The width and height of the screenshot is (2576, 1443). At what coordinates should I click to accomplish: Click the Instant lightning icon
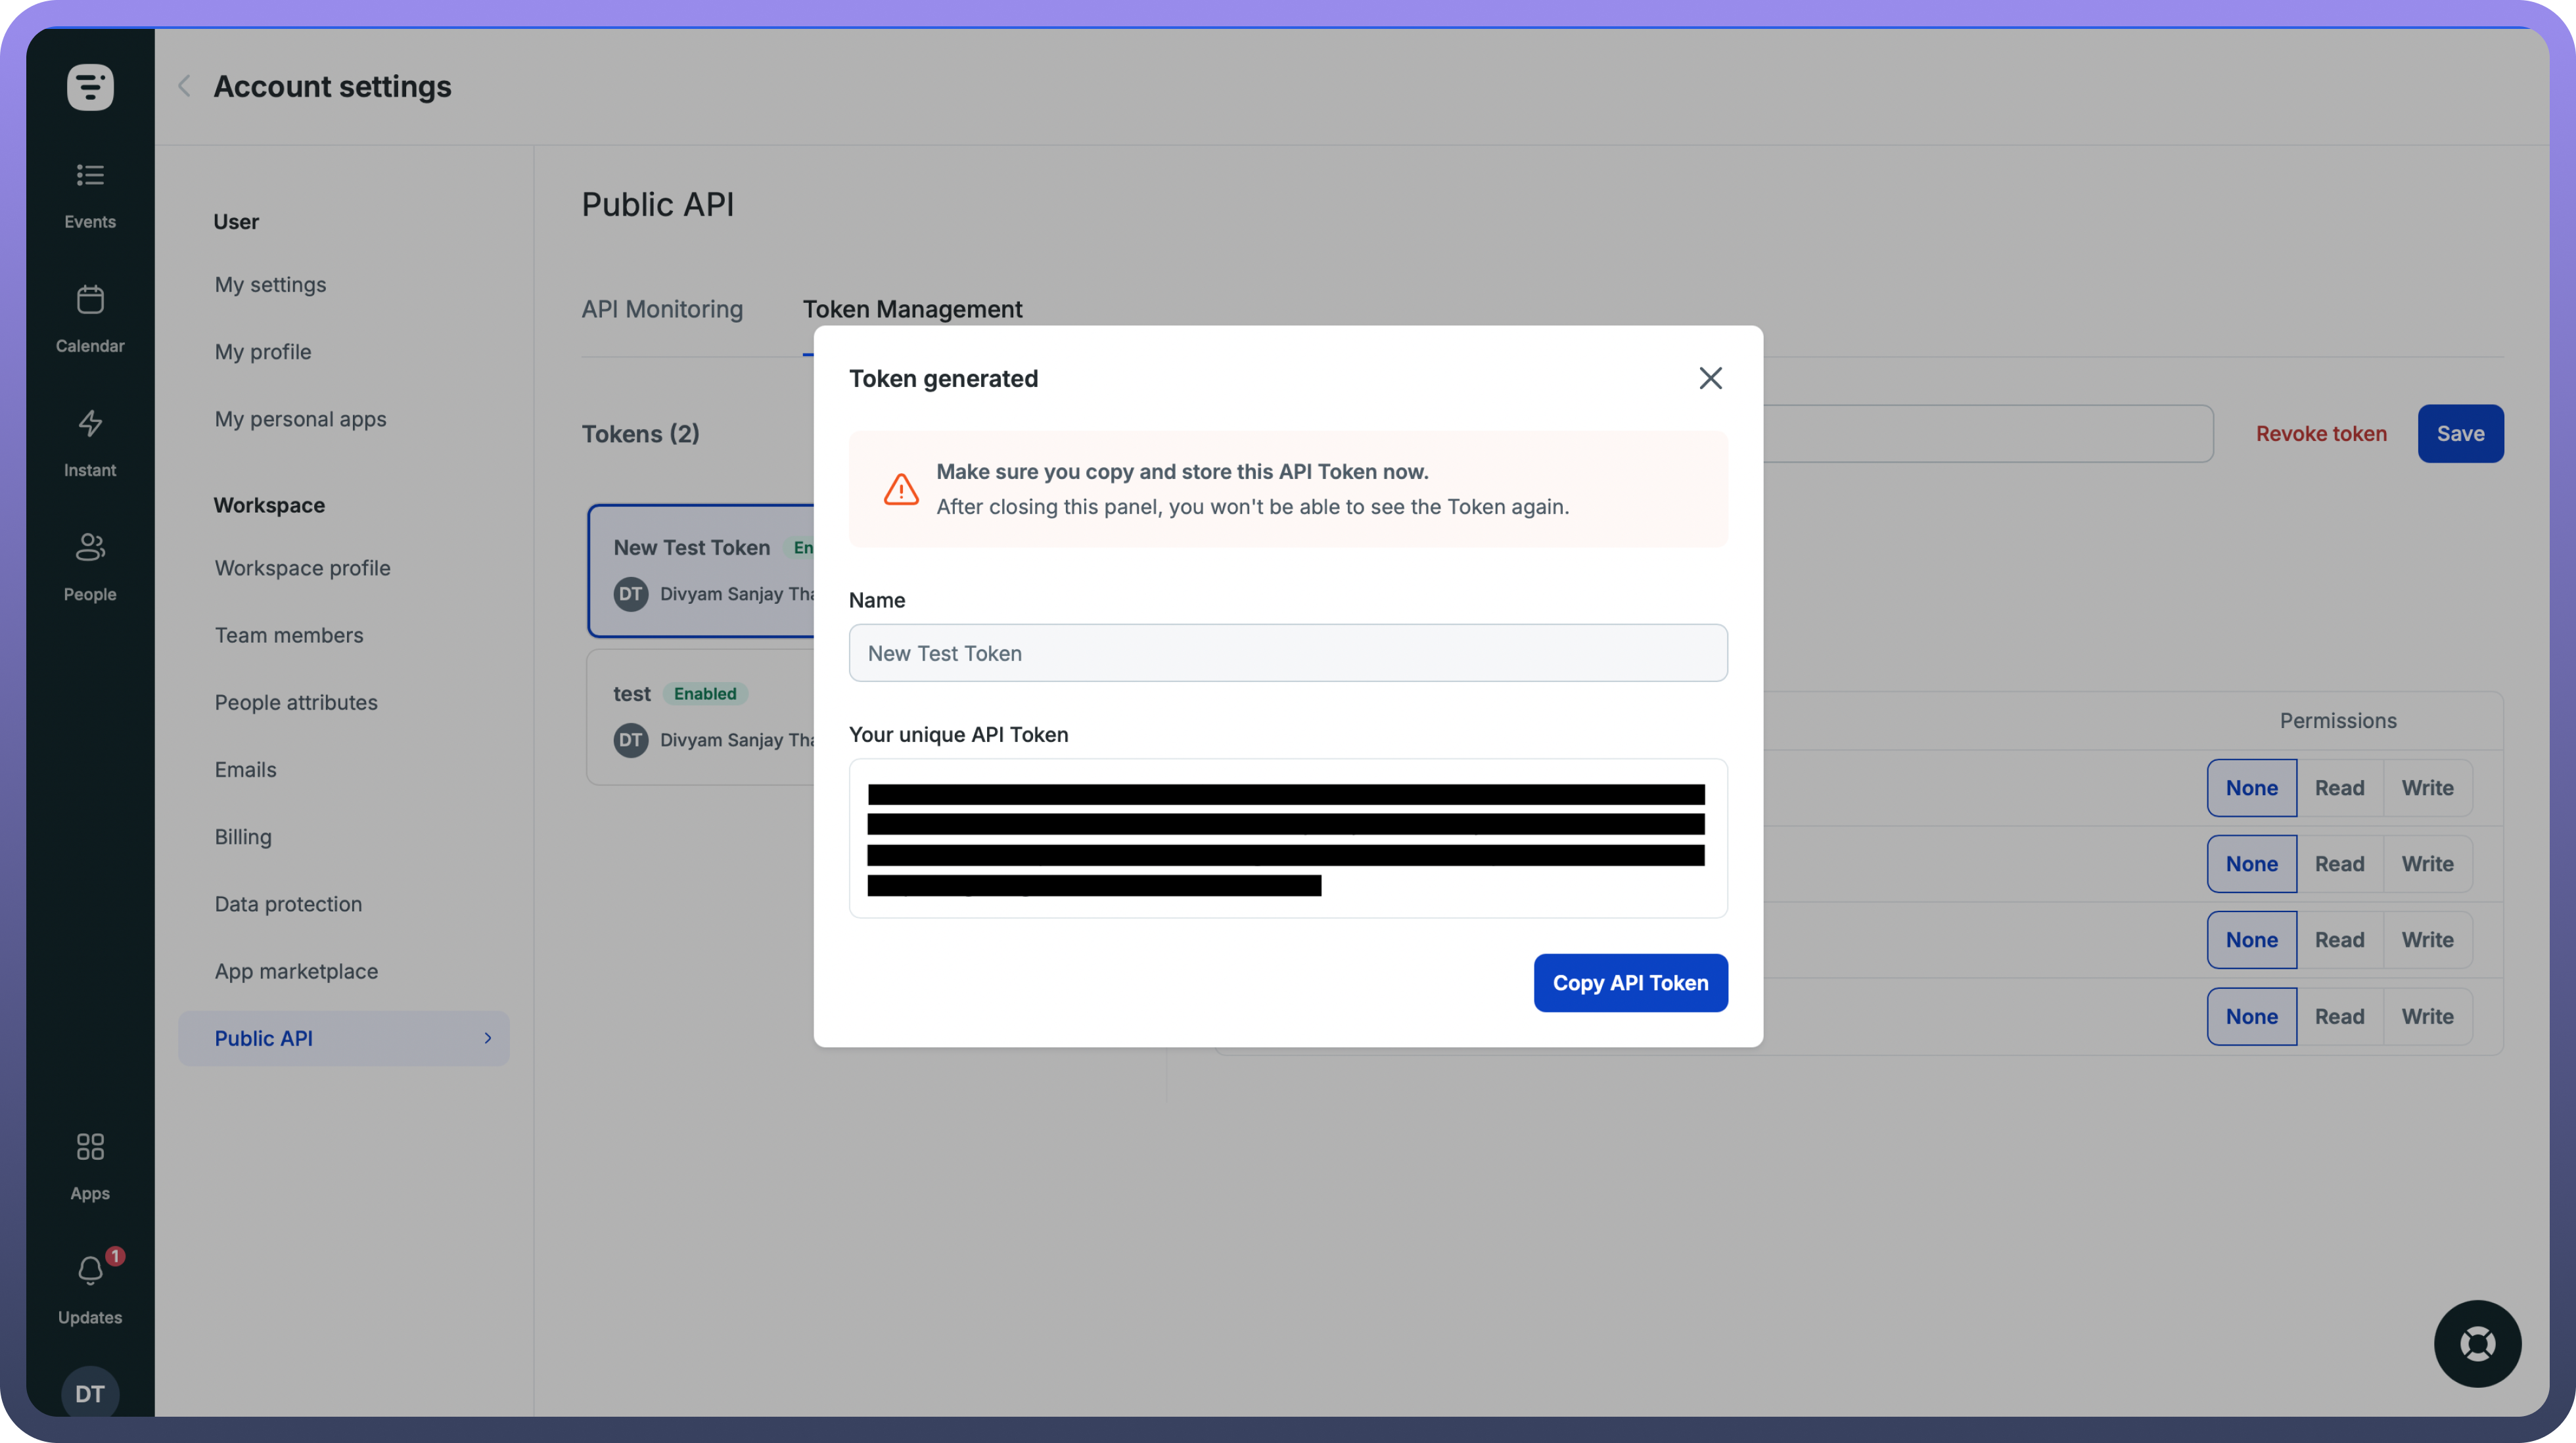pyautogui.click(x=90, y=442)
